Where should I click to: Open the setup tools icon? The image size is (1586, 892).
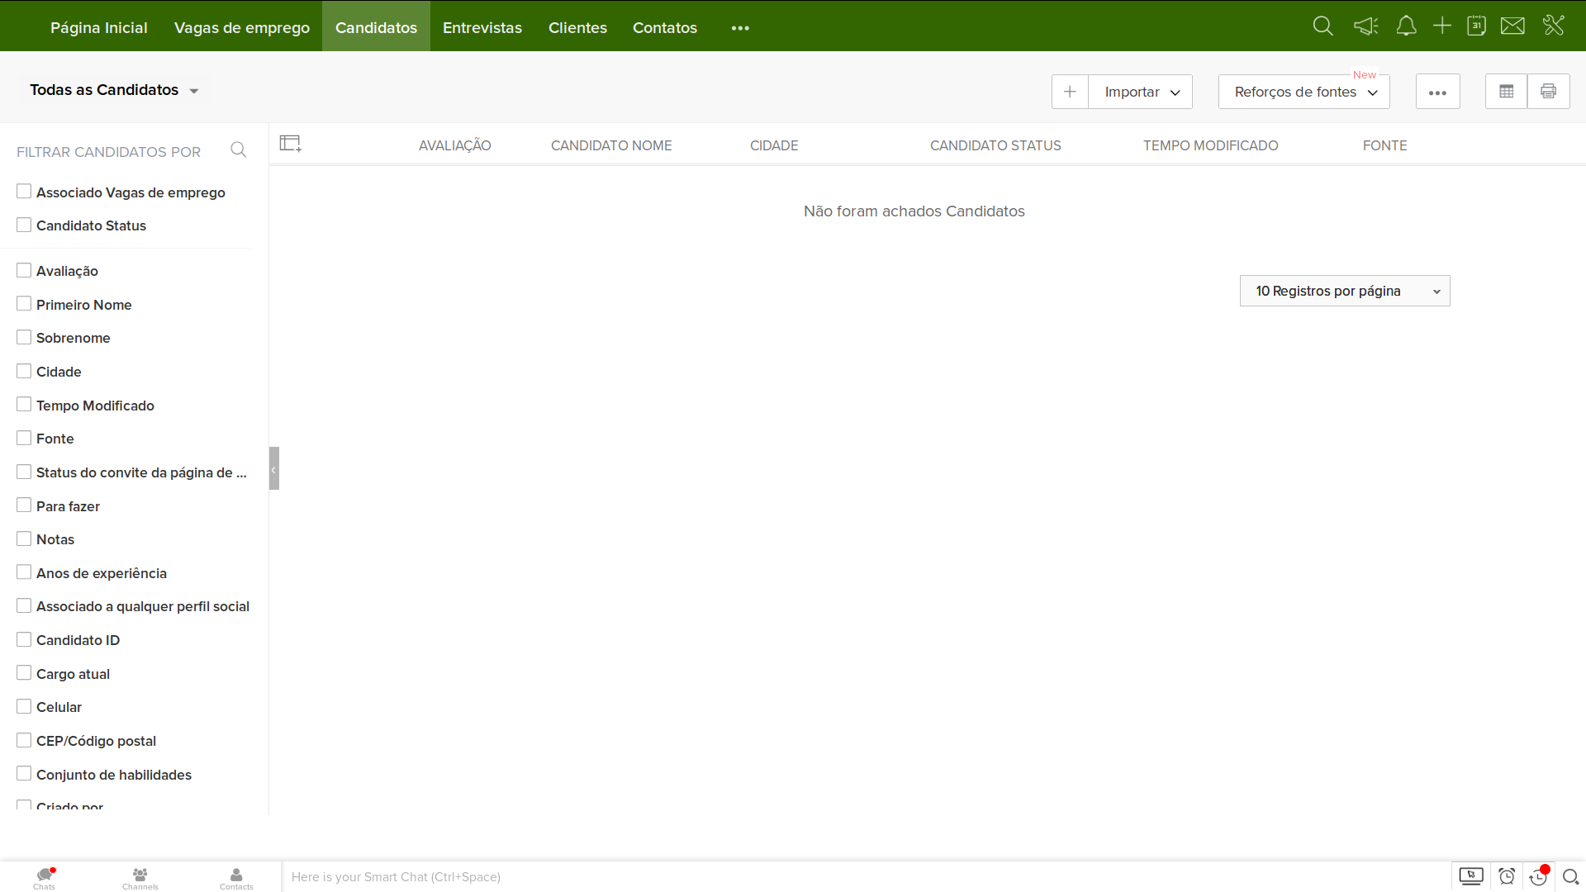(1554, 26)
